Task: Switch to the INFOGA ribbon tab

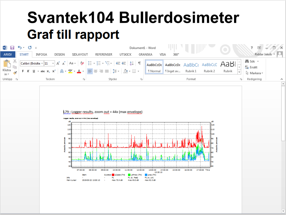Action: coord(41,54)
